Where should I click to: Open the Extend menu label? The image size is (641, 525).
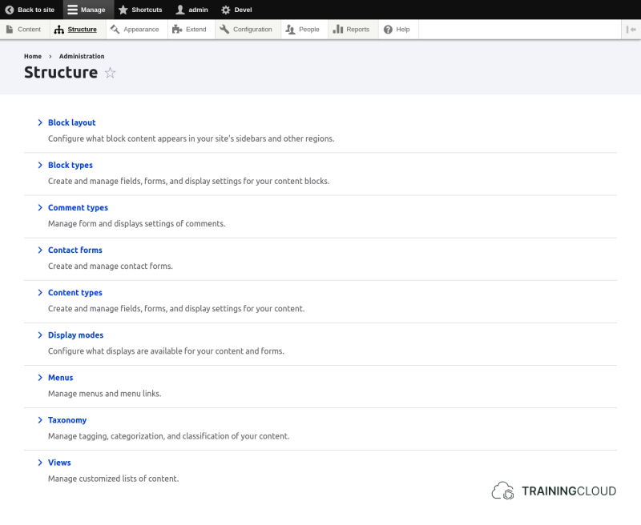[196, 30]
